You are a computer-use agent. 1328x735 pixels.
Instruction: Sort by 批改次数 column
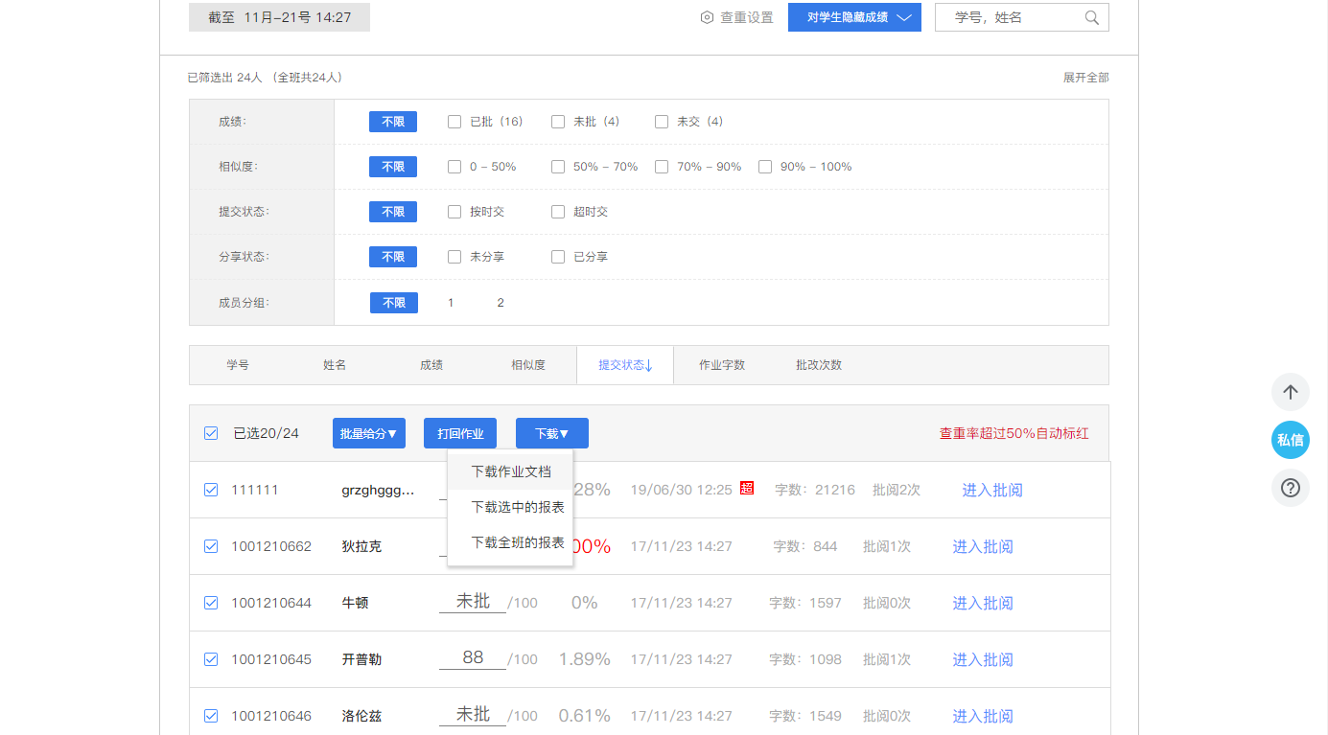[819, 365]
